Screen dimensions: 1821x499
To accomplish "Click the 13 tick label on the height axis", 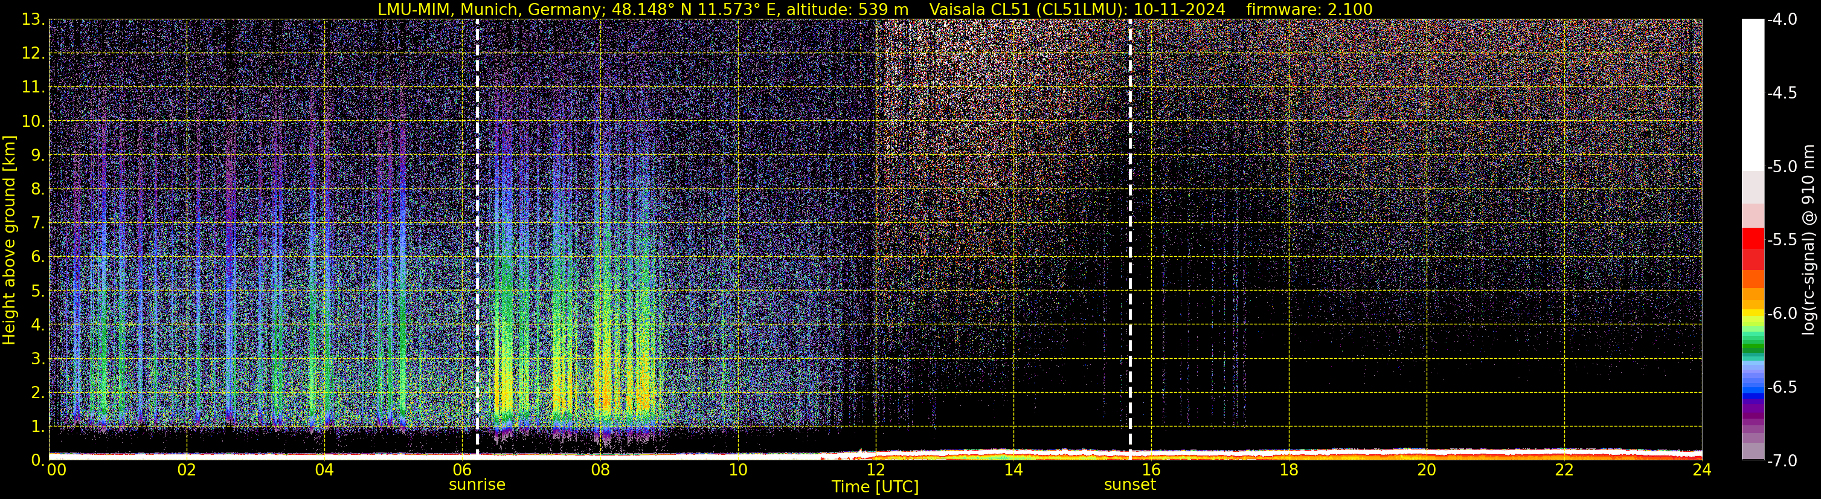I will tap(32, 20).
